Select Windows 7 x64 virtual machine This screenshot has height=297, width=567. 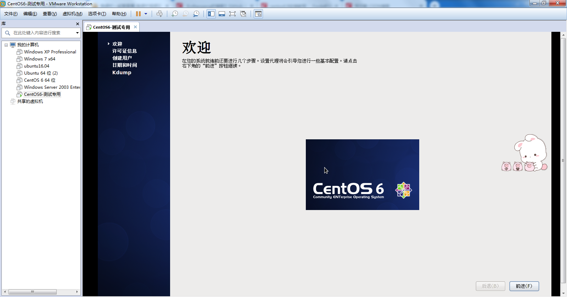tap(40, 59)
